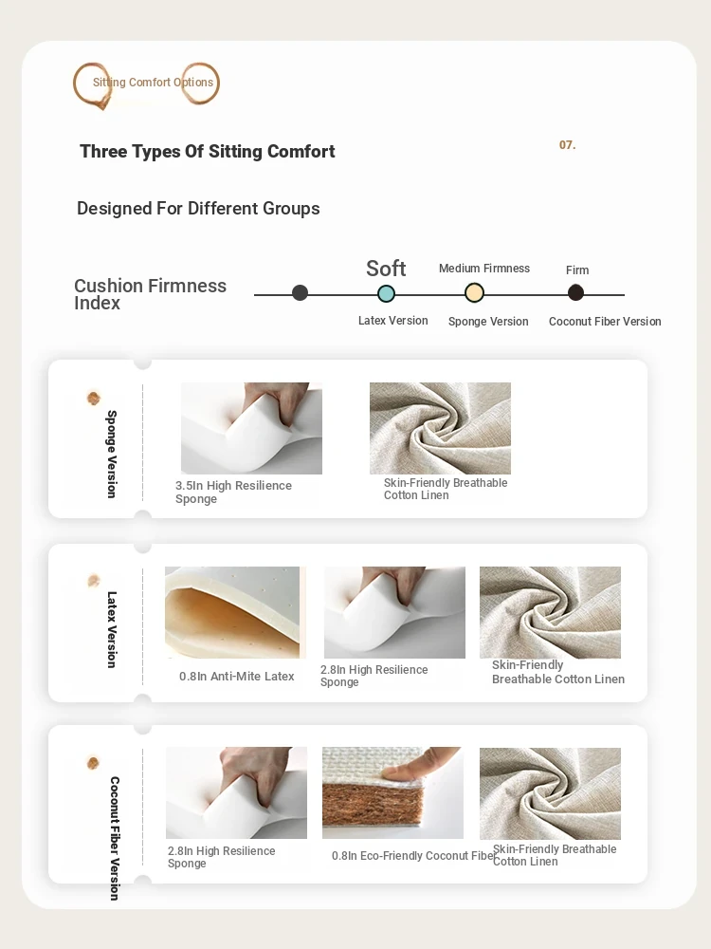The width and height of the screenshot is (711, 949).
Task: Click the Coconut Fiber Version text under slider
Action: [x=605, y=322]
